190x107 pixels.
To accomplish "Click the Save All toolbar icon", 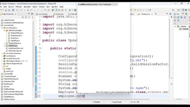I will point(9,10).
